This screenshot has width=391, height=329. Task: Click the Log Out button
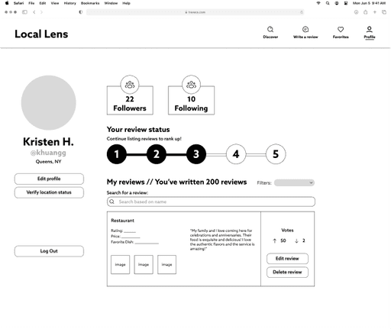pyautogui.click(x=49, y=251)
